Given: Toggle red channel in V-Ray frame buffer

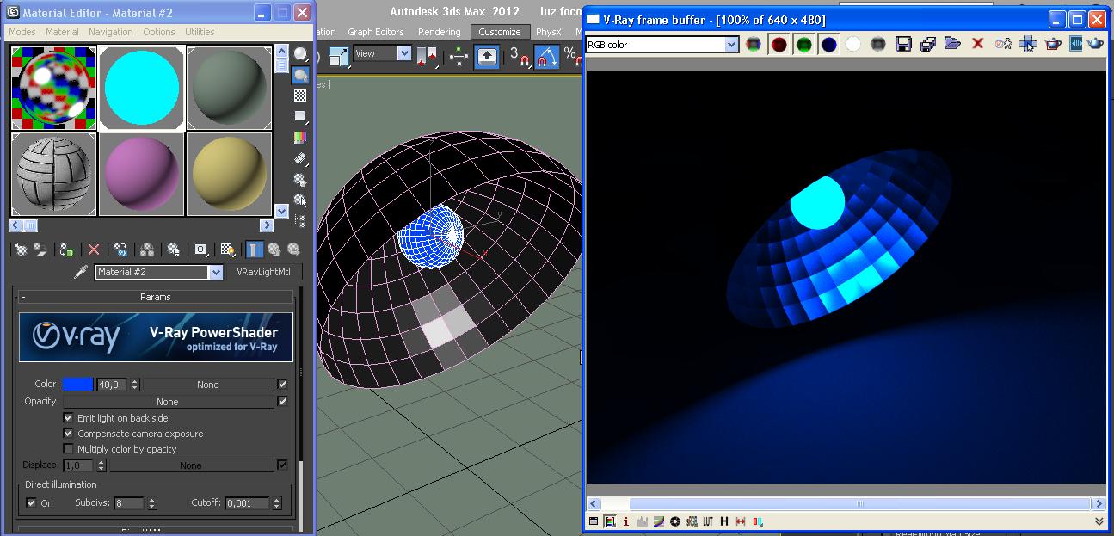Looking at the screenshot, I should (779, 44).
